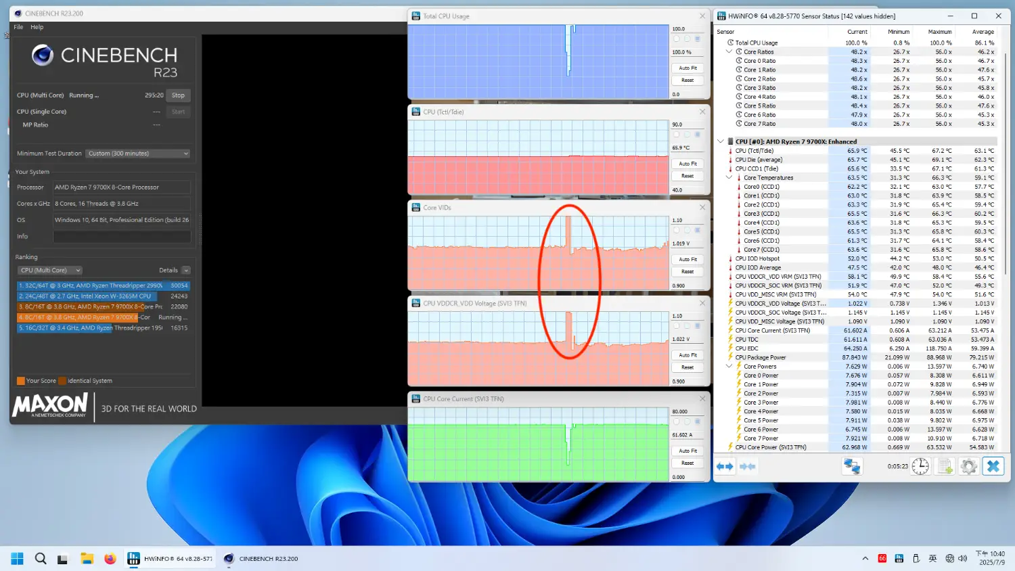
Task: Click the red temperature tray icon
Action: (x=882, y=559)
